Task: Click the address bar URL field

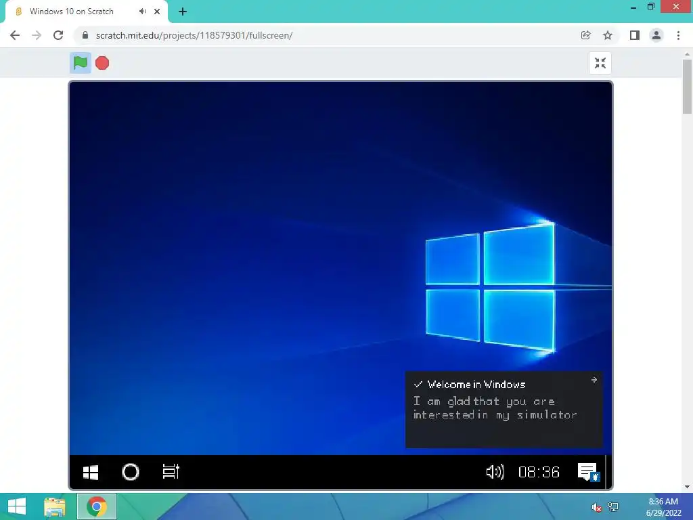Action: tap(327, 35)
